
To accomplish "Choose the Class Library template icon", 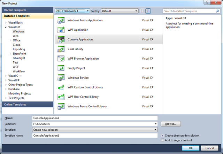I will point(61,49).
